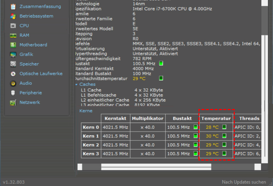
Task: Click the version text v1.32.803
Action: click(x=14, y=182)
